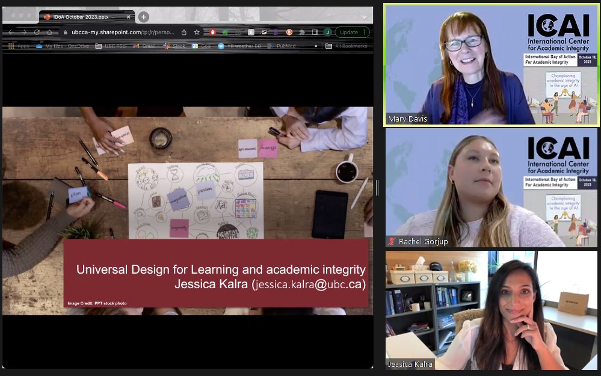Open the PubMed bookmark
Image resolution: width=601 pixels, height=376 pixels.
[282, 46]
